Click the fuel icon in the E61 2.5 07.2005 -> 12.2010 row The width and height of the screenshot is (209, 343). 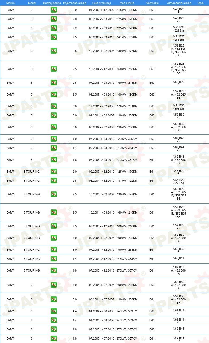[x=53, y=226]
